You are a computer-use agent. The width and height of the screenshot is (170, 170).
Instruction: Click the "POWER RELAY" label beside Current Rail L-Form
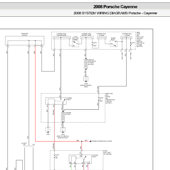(113, 39)
